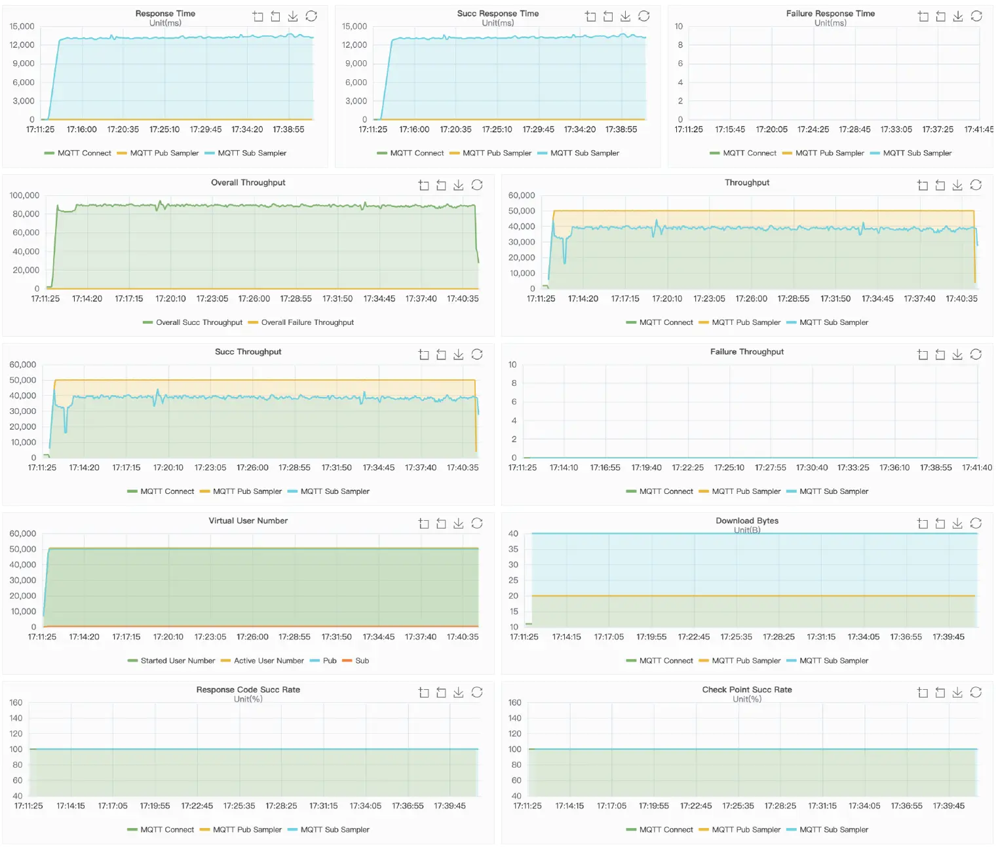
Task: Refresh the Response Code Succ Rate chart
Action: coord(477,692)
